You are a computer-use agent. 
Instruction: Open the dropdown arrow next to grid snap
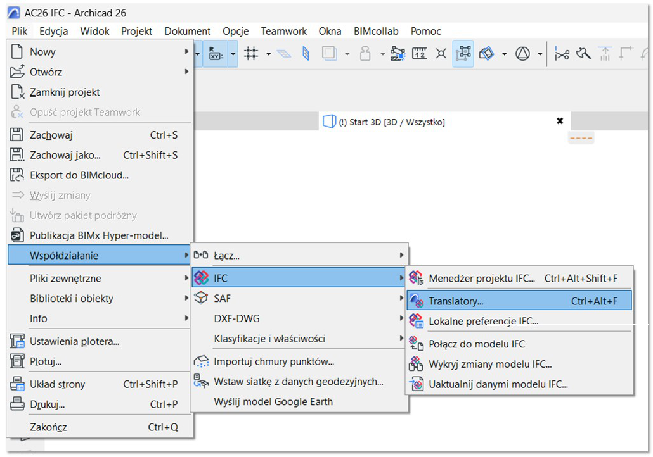(268, 54)
